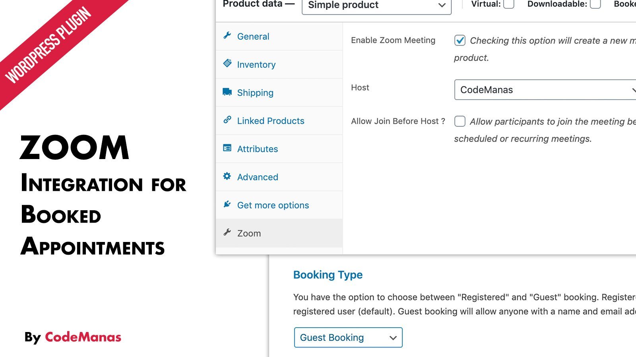Click the plug icon beside Get more options
Image resolution: width=636 pixels, height=357 pixels.
pos(227,204)
